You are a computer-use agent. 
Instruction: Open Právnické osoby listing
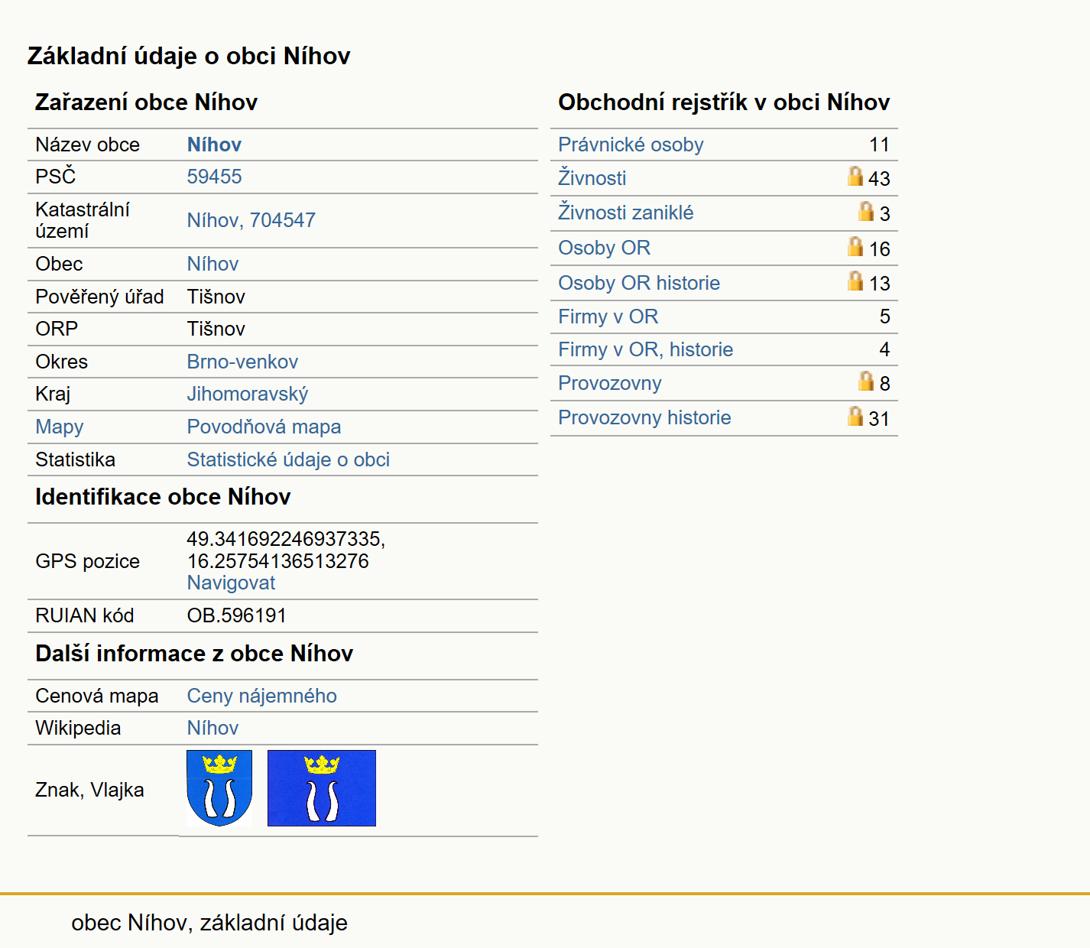click(x=631, y=144)
